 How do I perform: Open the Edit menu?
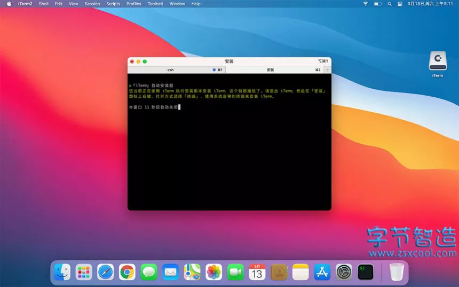point(59,4)
